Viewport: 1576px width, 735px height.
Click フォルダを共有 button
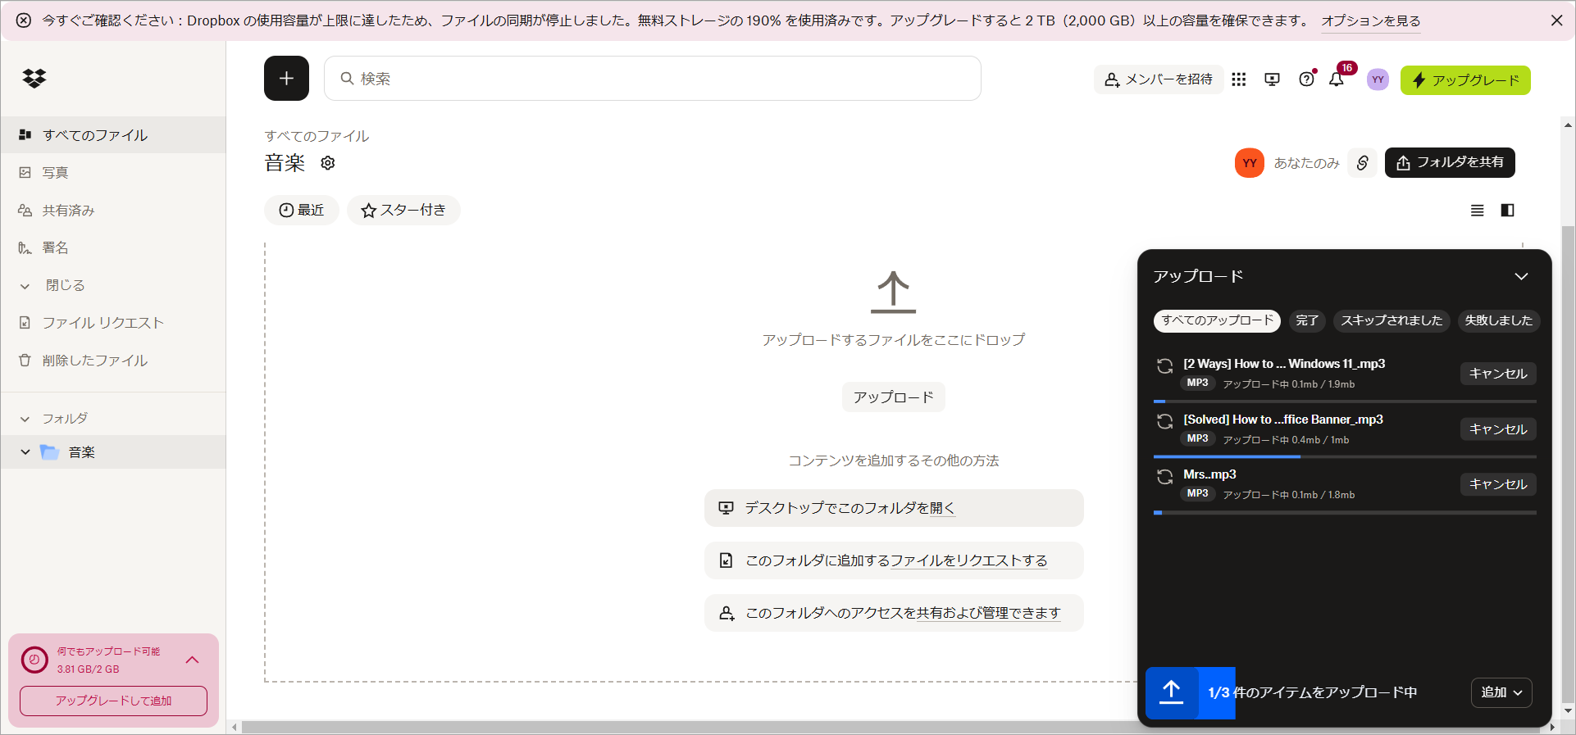pos(1450,162)
